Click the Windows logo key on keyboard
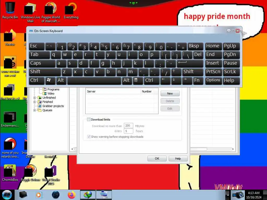The image size is (267, 200). pos(50,81)
